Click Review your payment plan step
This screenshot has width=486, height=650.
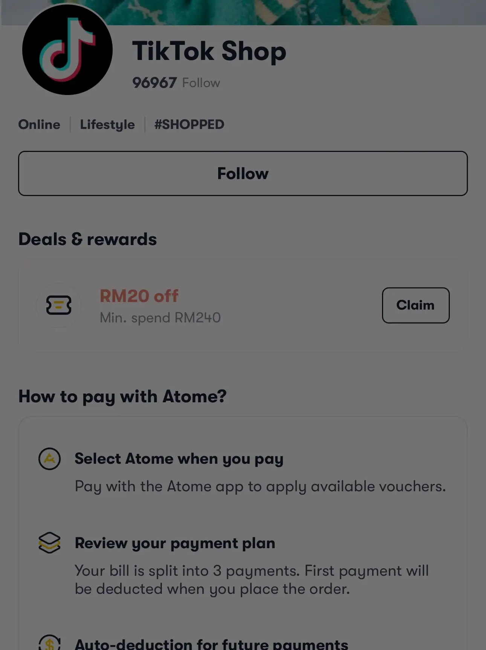pos(175,543)
